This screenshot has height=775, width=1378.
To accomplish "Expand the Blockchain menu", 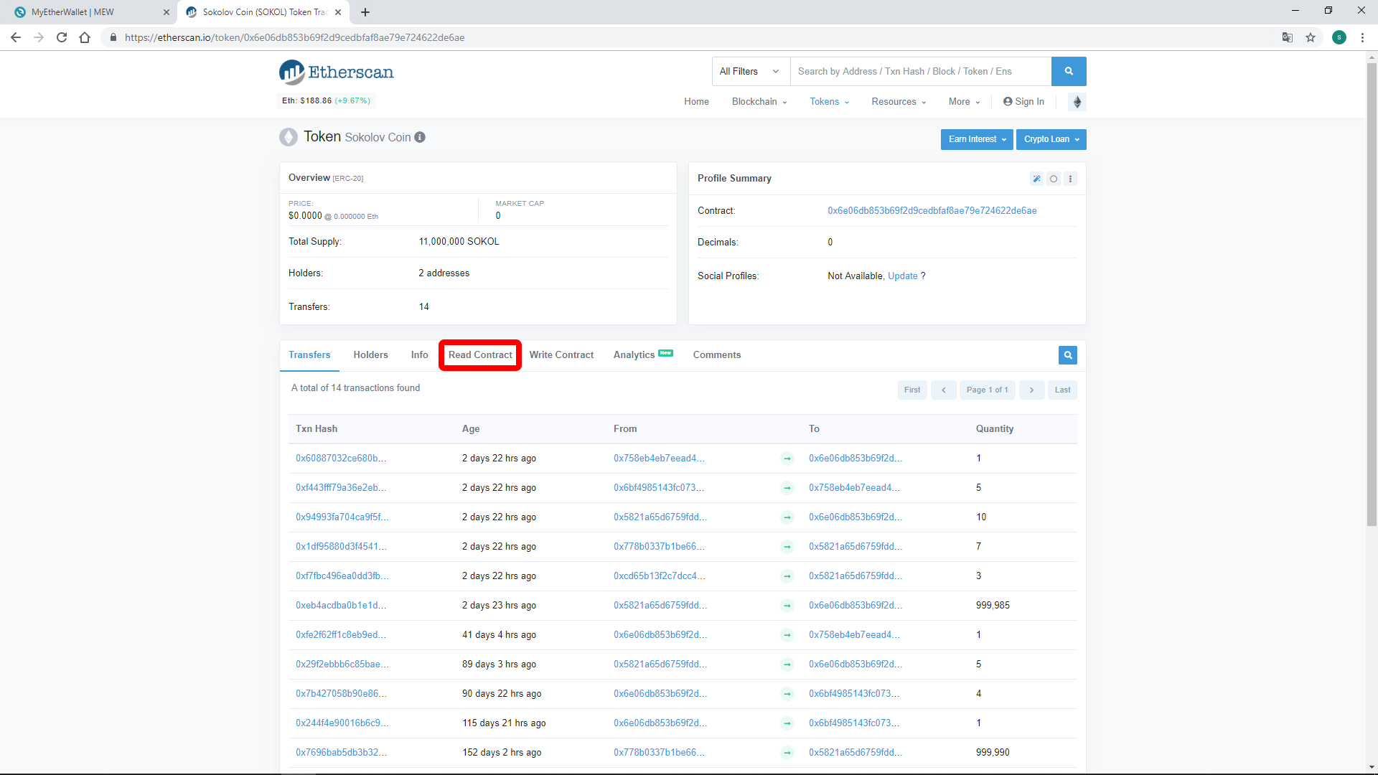I will coord(759,102).
